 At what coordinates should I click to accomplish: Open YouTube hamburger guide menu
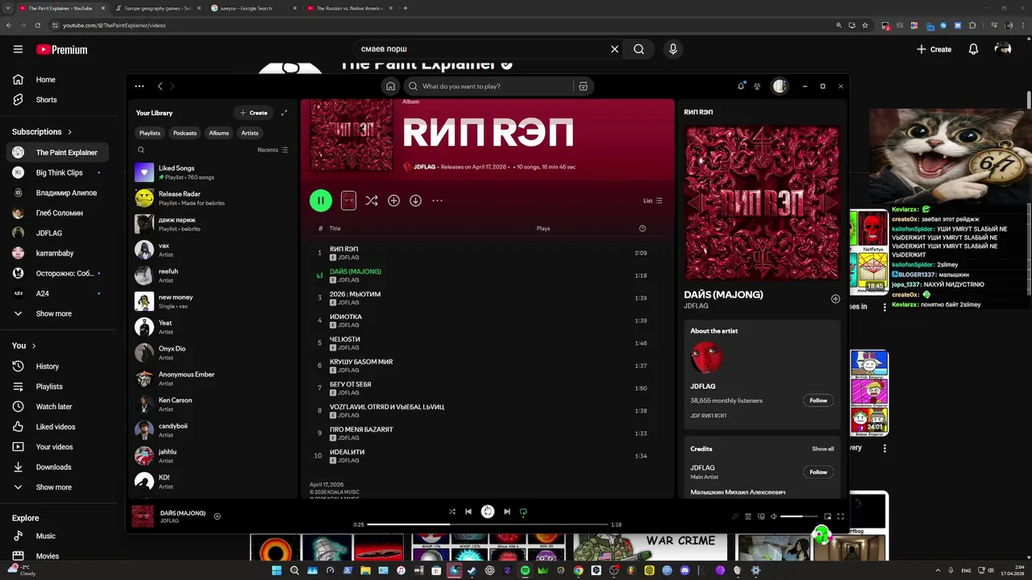coord(18,49)
